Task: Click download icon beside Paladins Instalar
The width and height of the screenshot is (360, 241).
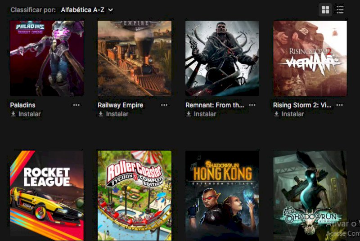Action: (x=13, y=114)
